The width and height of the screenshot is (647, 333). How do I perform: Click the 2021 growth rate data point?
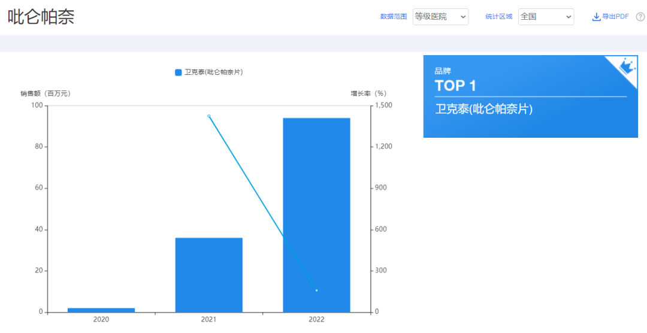click(x=209, y=116)
